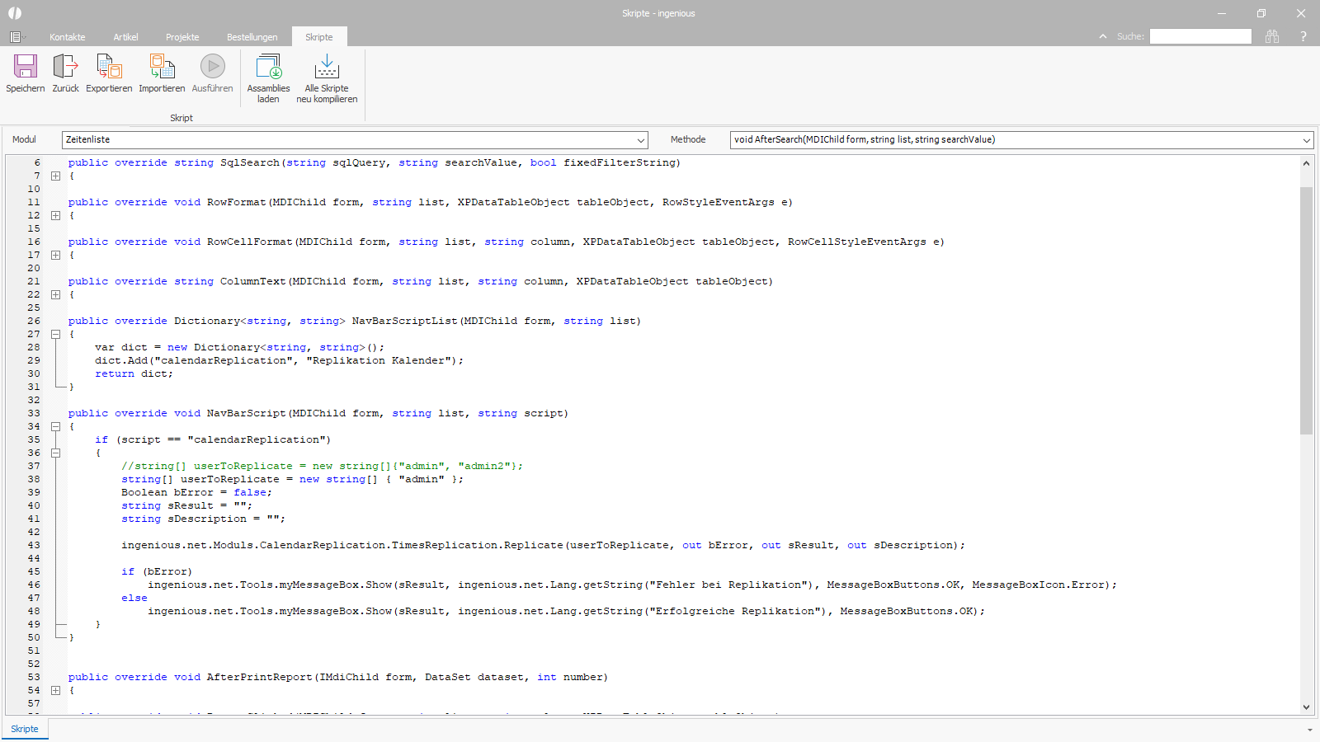This screenshot has width=1320, height=742.
Task: Collapse the NavBarScript method body
Action: click(55, 426)
